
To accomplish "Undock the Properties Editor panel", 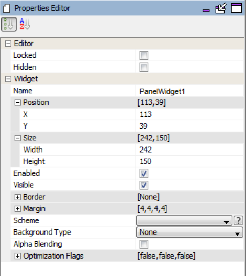I will (x=221, y=8).
